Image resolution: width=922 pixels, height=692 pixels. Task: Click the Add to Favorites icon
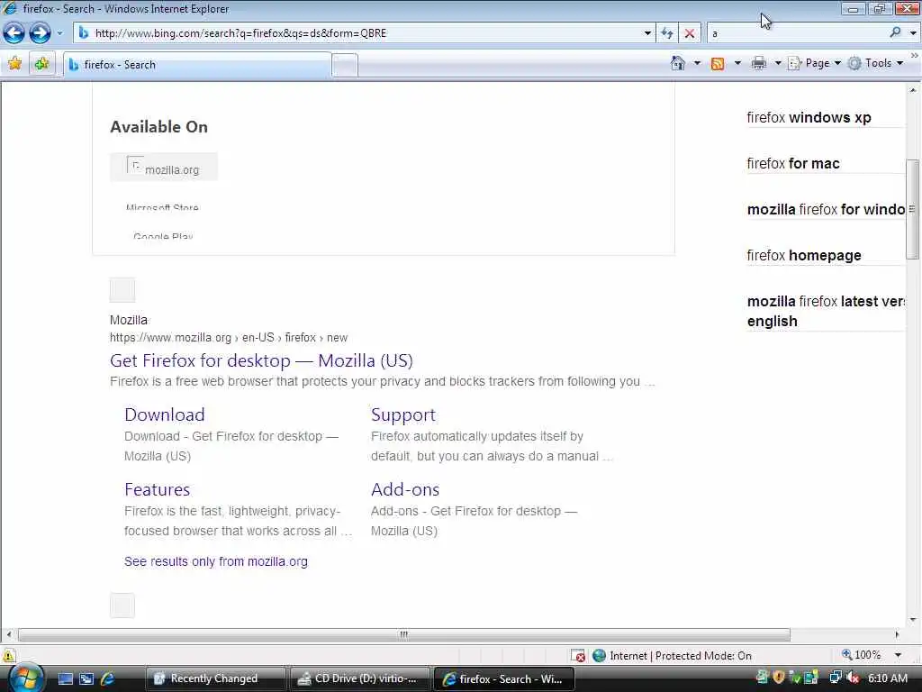[41, 64]
